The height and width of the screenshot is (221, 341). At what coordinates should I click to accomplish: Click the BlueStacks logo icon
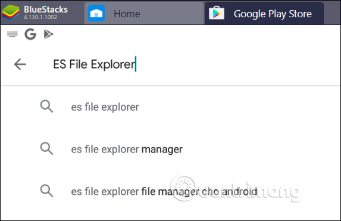click(x=11, y=13)
